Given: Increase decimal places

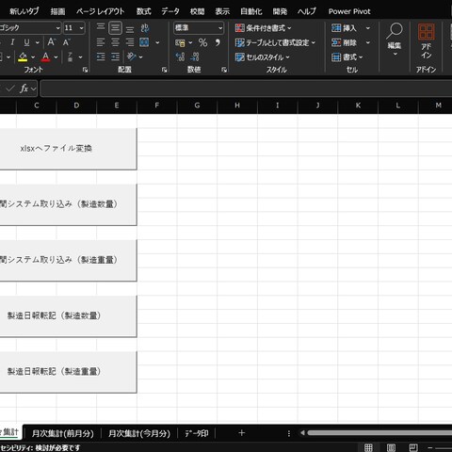Looking at the screenshot, I should click(x=180, y=56).
